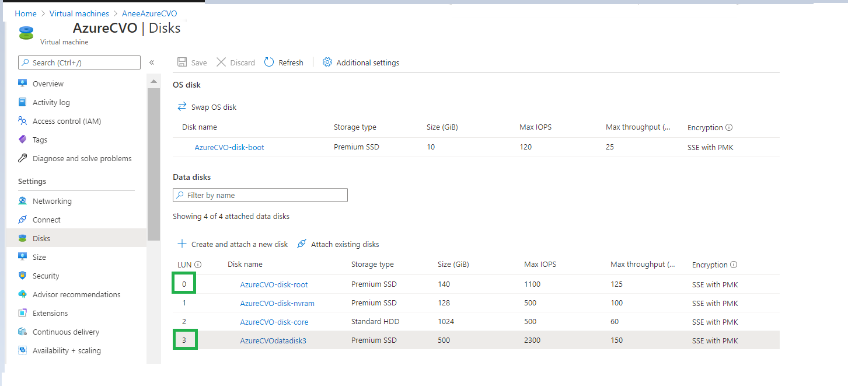The image size is (848, 386).
Task: Collapse the sidebar with double chevron
Action: pos(152,62)
